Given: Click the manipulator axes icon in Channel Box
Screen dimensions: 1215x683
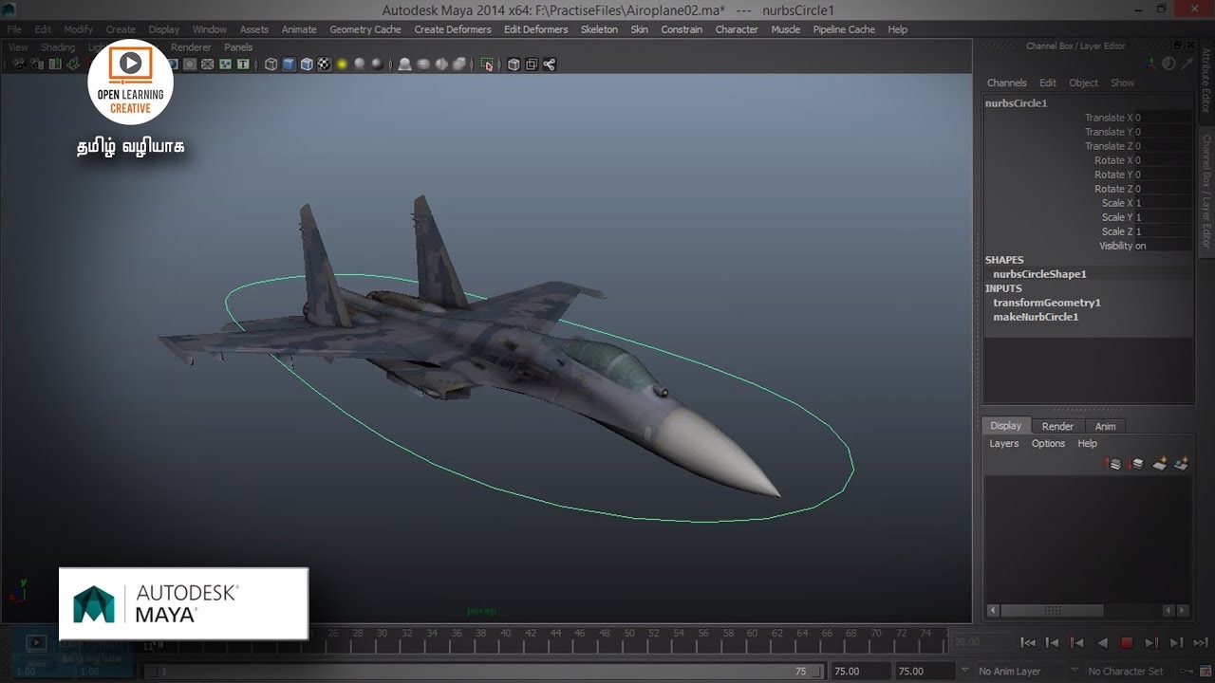Looking at the screenshot, I should click(1149, 64).
